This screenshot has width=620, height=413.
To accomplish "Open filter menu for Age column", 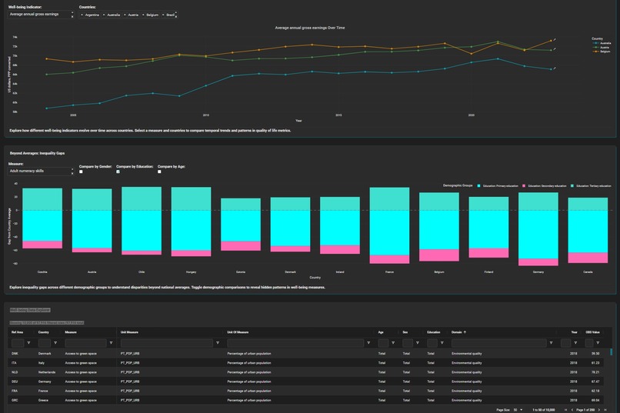I will [x=393, y=343].
